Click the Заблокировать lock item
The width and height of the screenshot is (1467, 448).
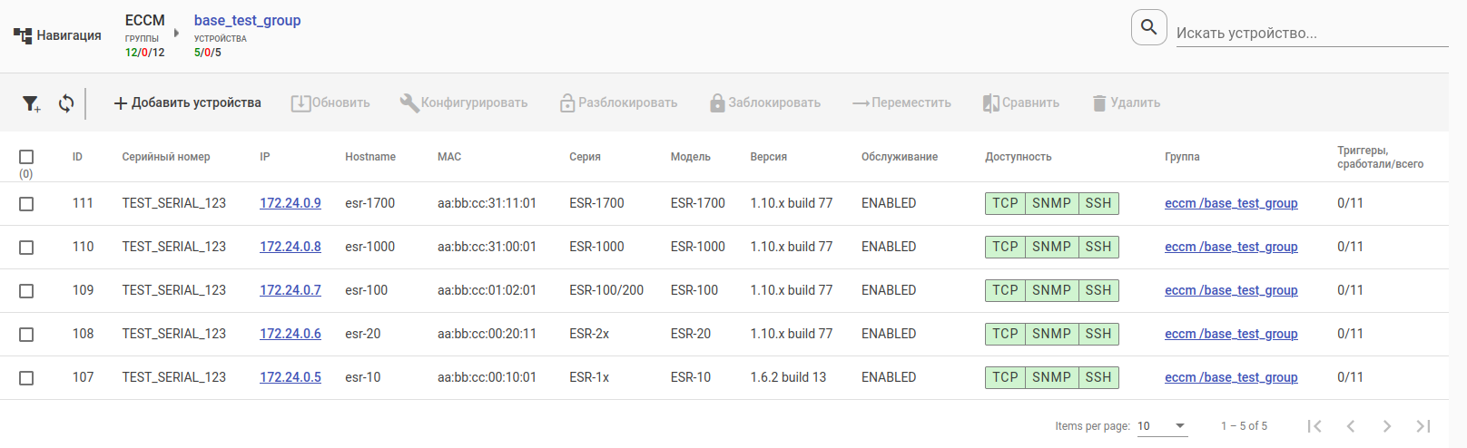(x=764, y=102)
